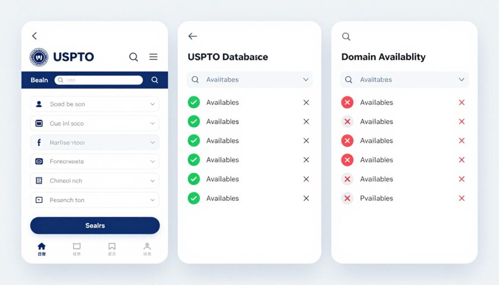The height and width of the screenshot is (285, 499).
Task: Expand the Foreorweete dropdown chevron
Action: click(x=153, y=162)
